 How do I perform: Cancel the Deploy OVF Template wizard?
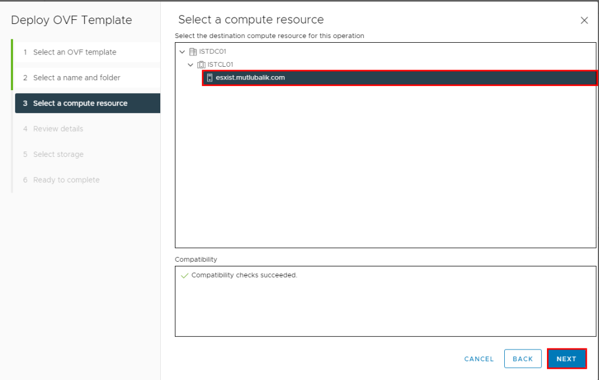[478, 359]
